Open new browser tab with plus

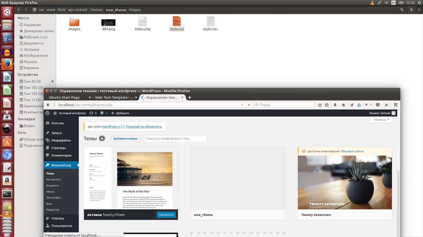tap(190, 97)
